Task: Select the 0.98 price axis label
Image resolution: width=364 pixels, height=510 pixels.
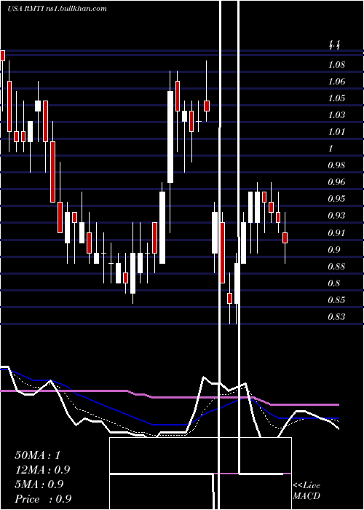Action: 336,165
